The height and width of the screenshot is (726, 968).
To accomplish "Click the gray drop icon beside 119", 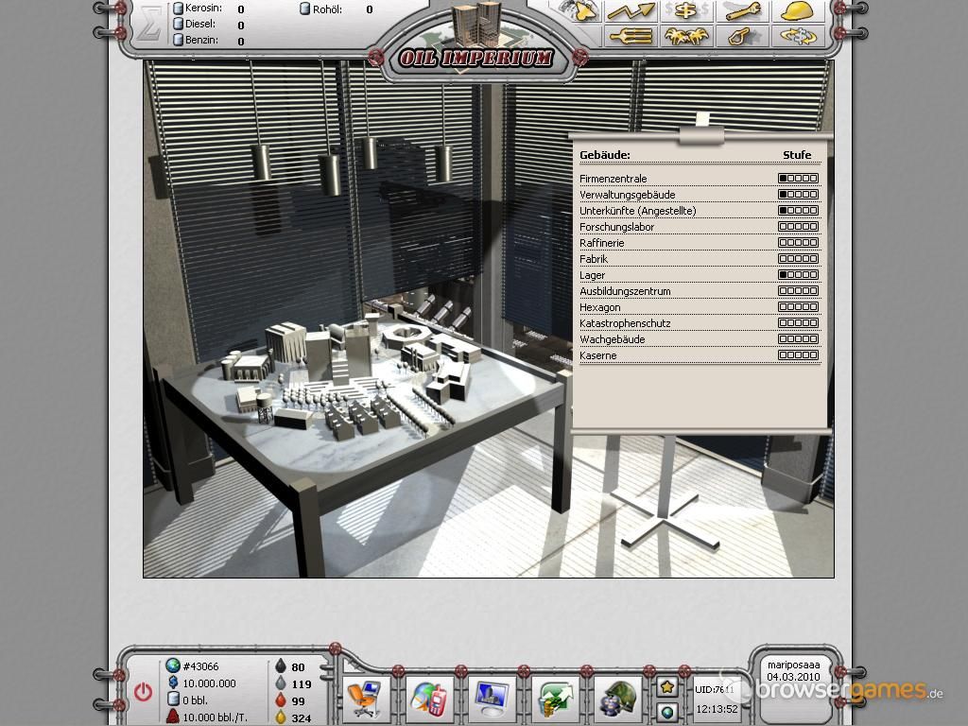I will coord(281,683).
